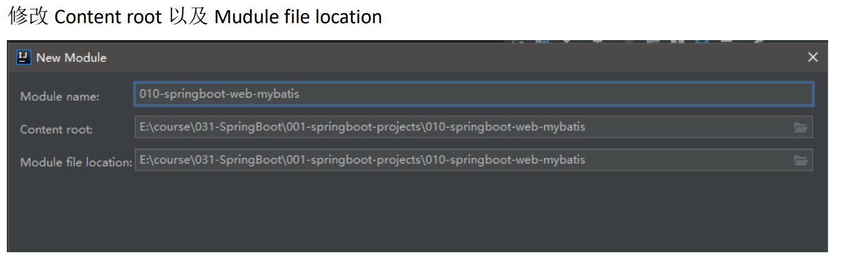Click the Module name input field
The width and height of the screenshot is (845, 271).
473,95
